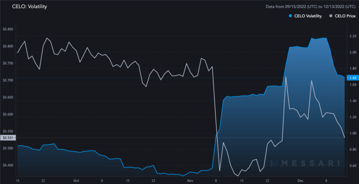Click the gray CELO Price legend dot
359x184 pixels.
pyautogui.click(x=331, y=16)
